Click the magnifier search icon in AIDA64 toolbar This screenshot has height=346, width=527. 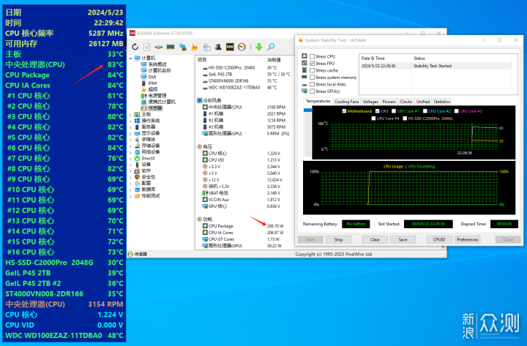click(271, 47)
